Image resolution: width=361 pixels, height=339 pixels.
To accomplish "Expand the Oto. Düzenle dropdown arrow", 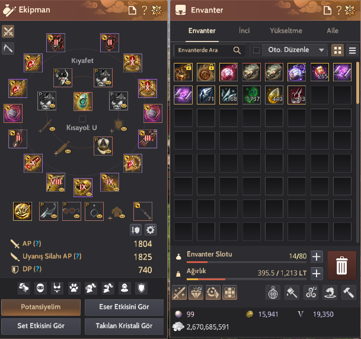I will (321, 50).
